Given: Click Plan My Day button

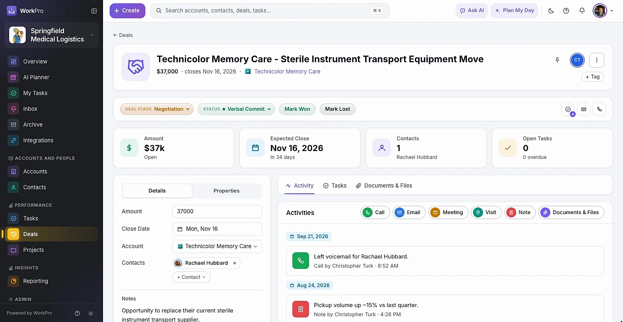Looking at the screenshot, I should [515, 11].
